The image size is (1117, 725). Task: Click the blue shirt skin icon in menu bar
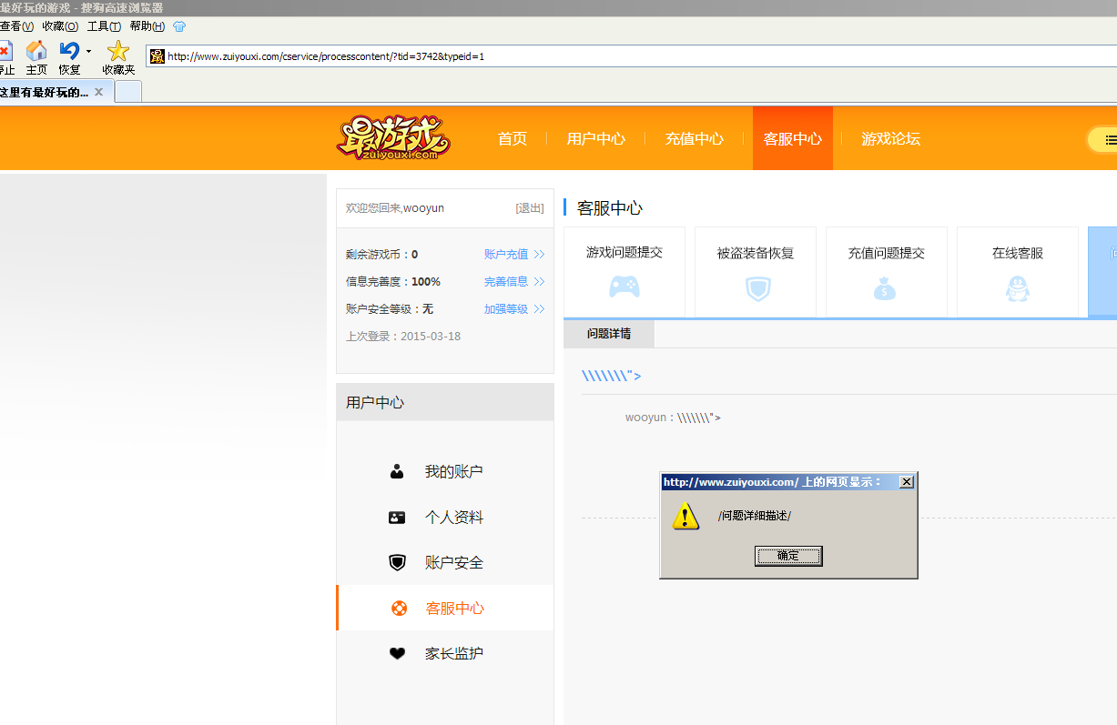pos(179,26)
